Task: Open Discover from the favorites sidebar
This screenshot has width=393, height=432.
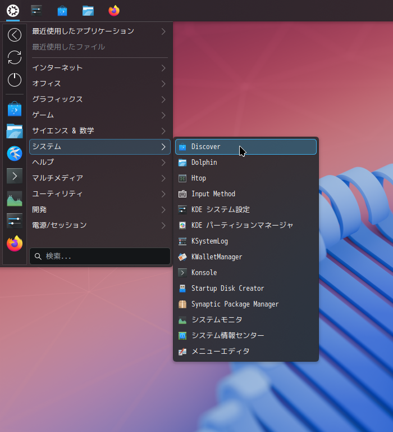Action: (x=15, y=109)
